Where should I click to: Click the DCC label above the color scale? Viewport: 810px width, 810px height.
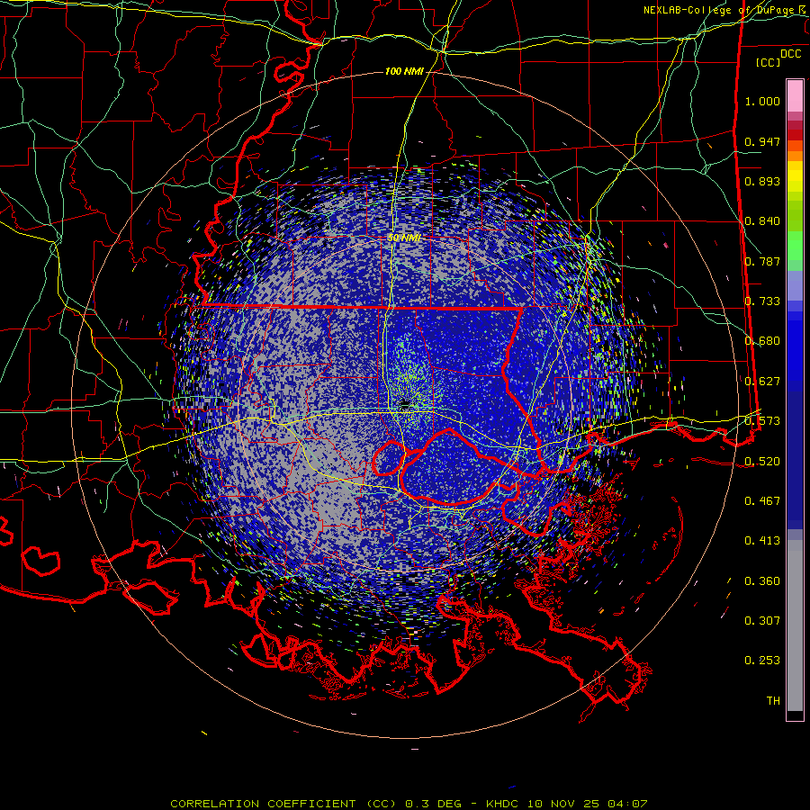coord(791,54)
